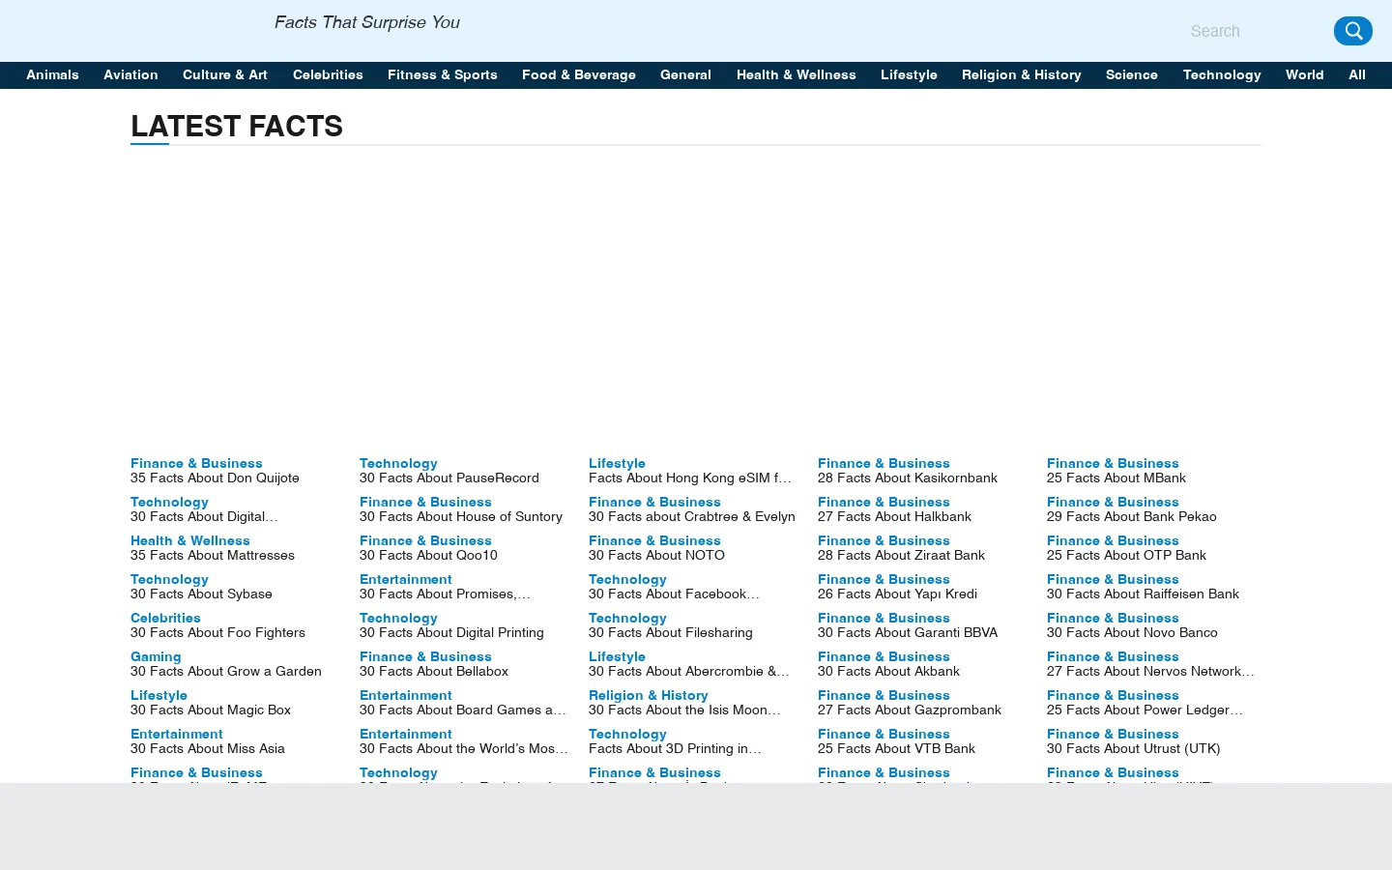Select Food & Beverage in the navigation bar
1392x870 pixels.
point(579,74)
